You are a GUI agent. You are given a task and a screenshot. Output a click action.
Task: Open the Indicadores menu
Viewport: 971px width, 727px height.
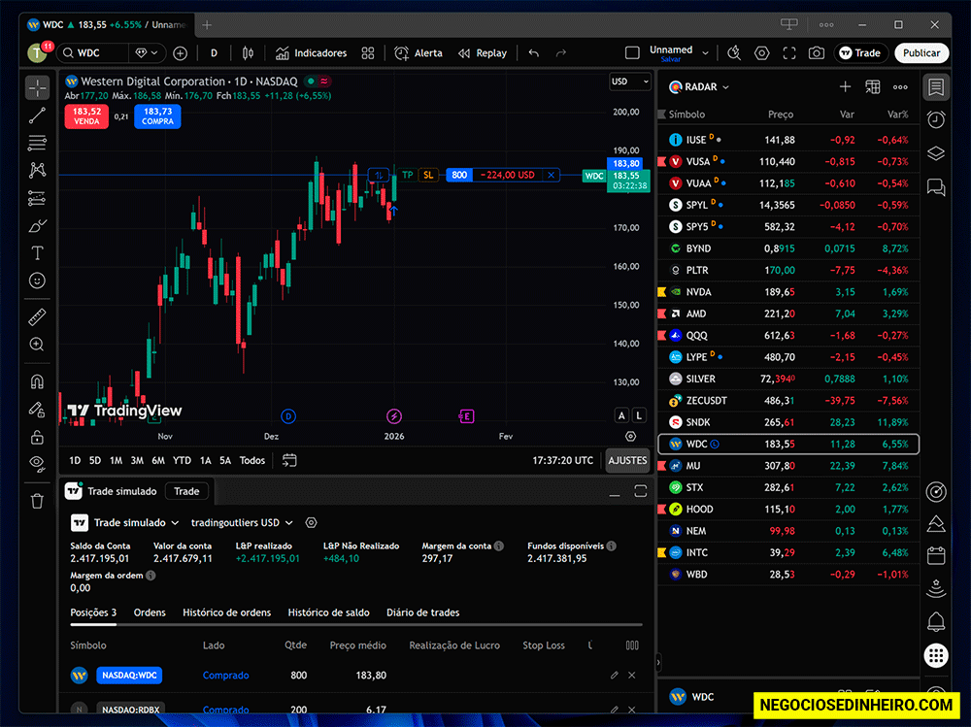tap(311, 53)
